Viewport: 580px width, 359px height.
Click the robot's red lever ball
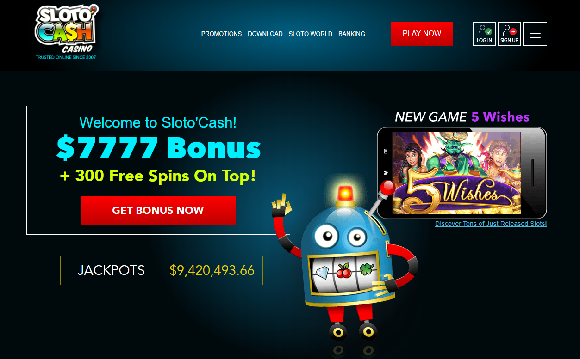coord(387,187)
